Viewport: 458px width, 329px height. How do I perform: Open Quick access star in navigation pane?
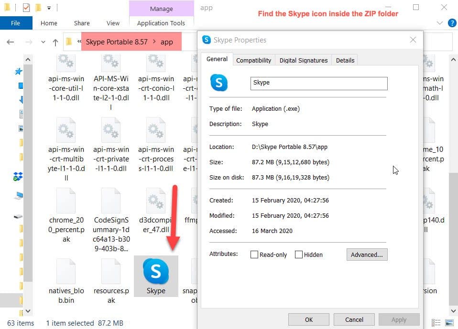pyautogui.click(x=18, y=71)
